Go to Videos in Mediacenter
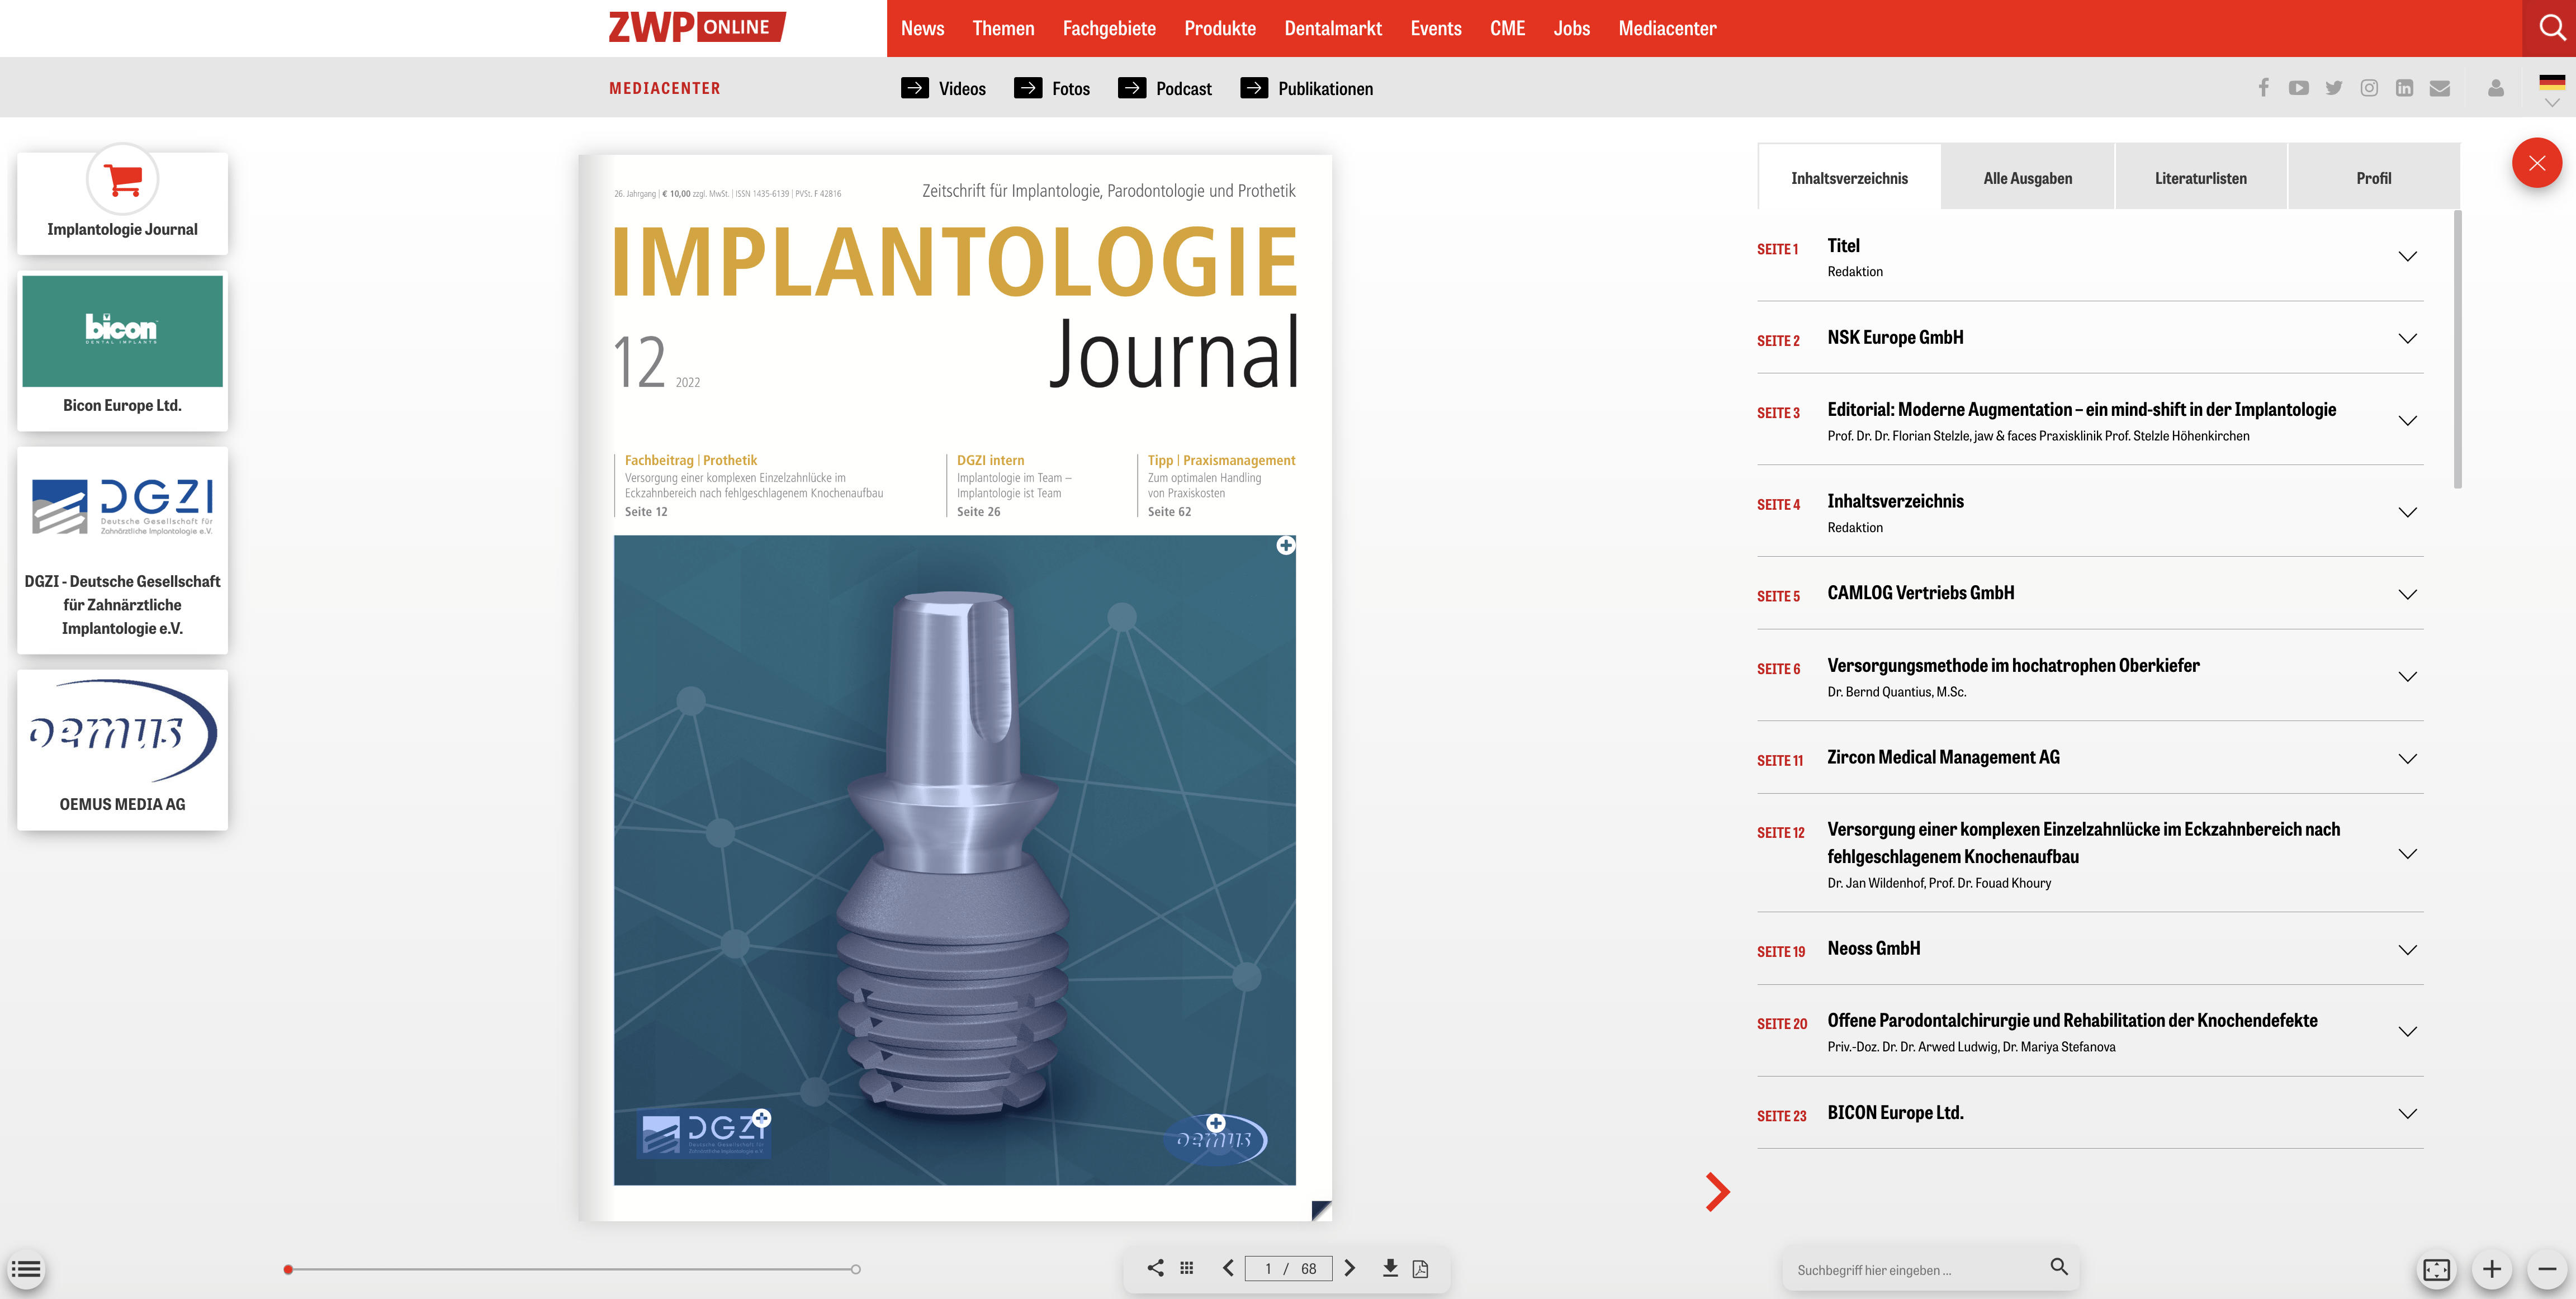Screen dimensions: 2576x1299 943,88
